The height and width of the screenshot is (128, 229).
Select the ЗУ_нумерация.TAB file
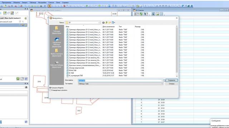[75, 76]
